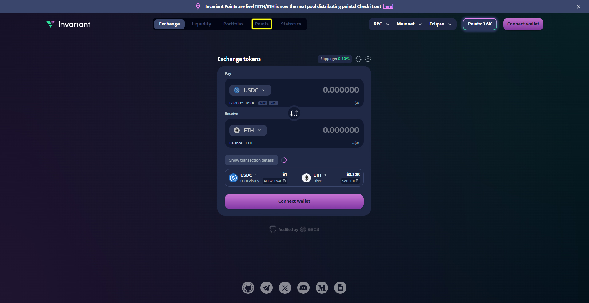Open the X (Twitter) footer icon
The width and height of the screenshot is (589, 303).
tap(285, 288)
